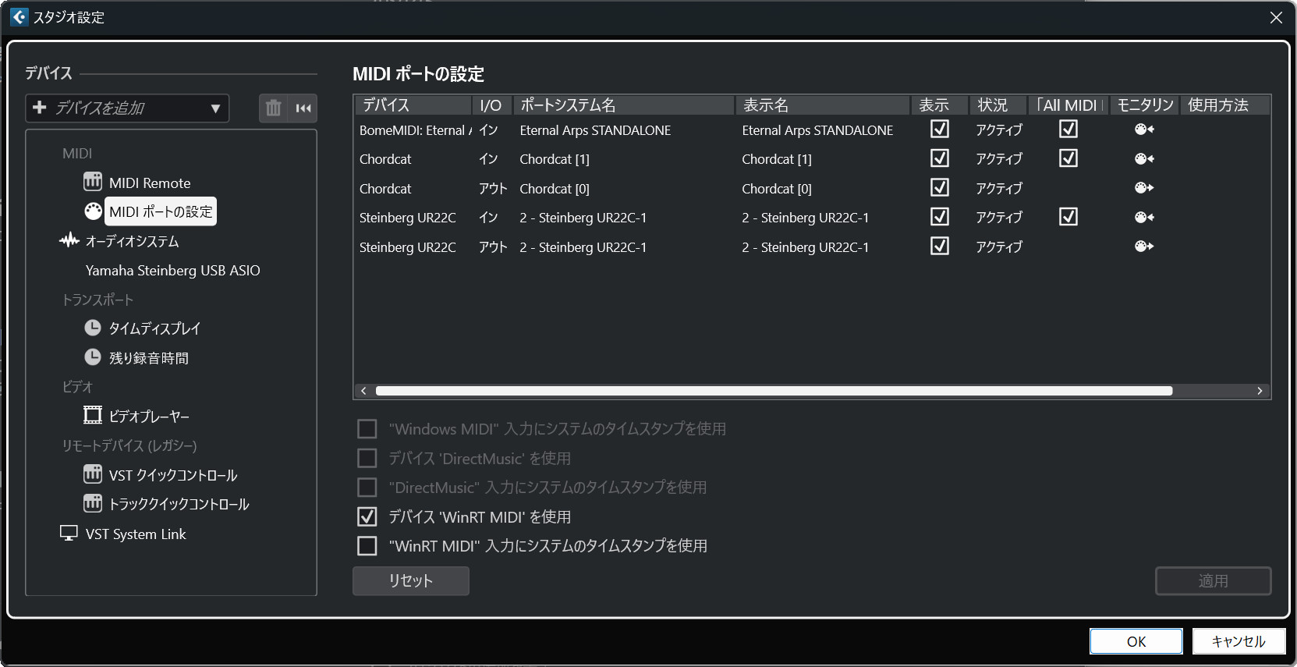Viewport: 1297px width, 667px height.
Task: Click the scrollbar left arrow in port table
Action: 363,391
